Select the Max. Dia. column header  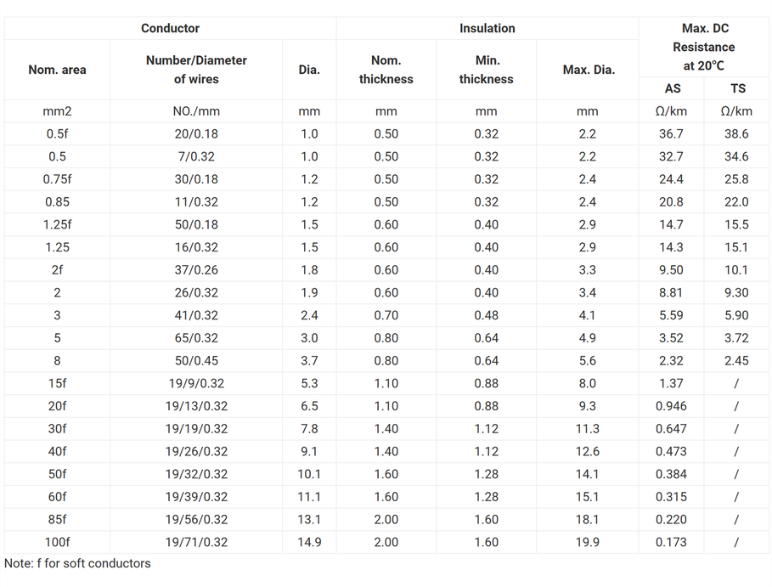pyautogui.click(x=588, y=70)
